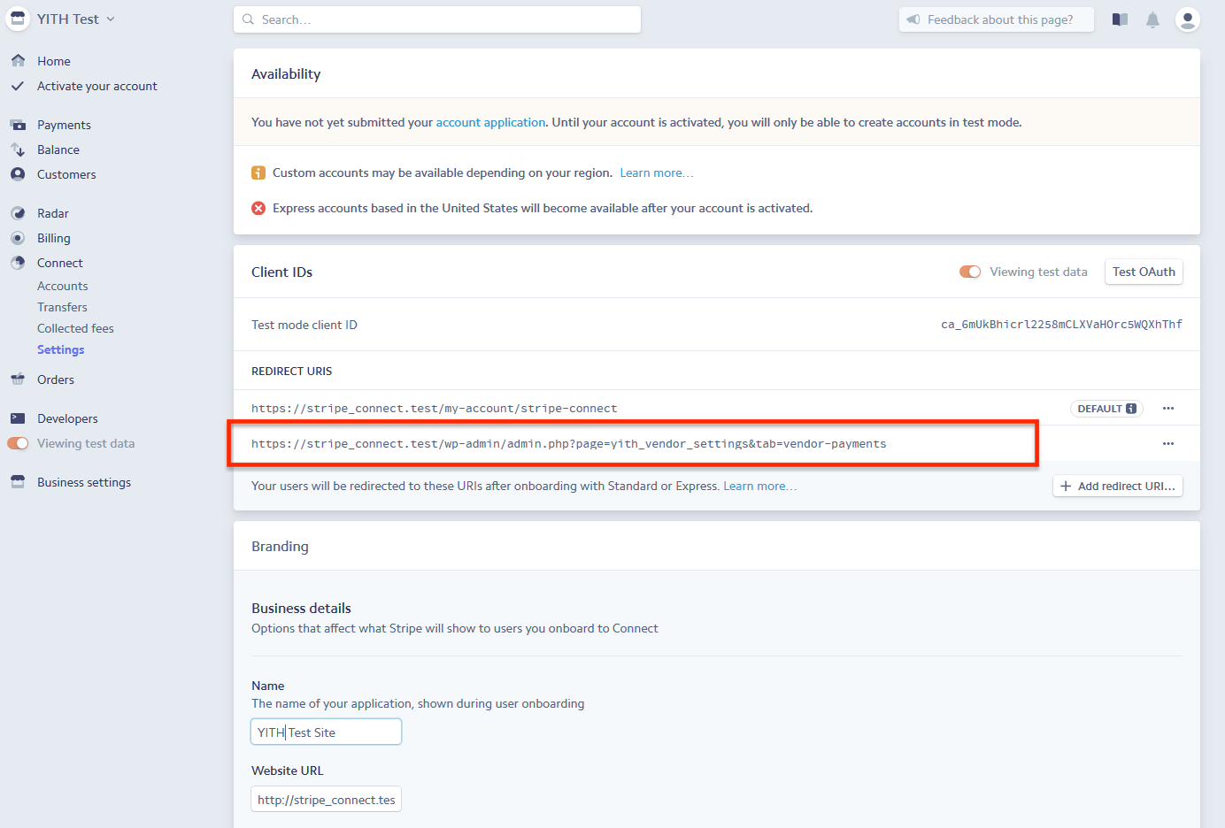Open the options menu for the vendor-payments URI
1225x828 pixels.
(1168, 444)
